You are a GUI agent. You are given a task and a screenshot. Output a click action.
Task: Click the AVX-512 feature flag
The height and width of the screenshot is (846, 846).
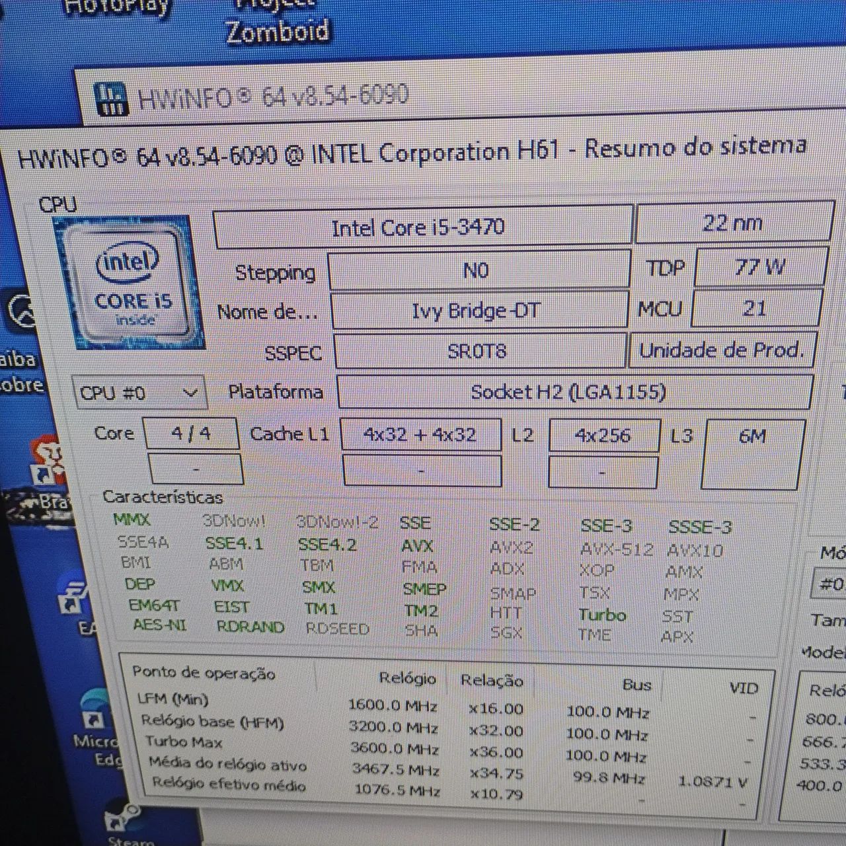pos(617,549)
